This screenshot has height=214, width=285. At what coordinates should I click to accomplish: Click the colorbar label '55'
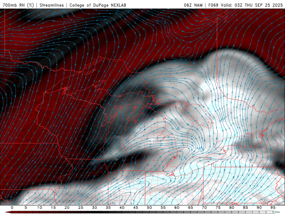[x=163, y=208]
